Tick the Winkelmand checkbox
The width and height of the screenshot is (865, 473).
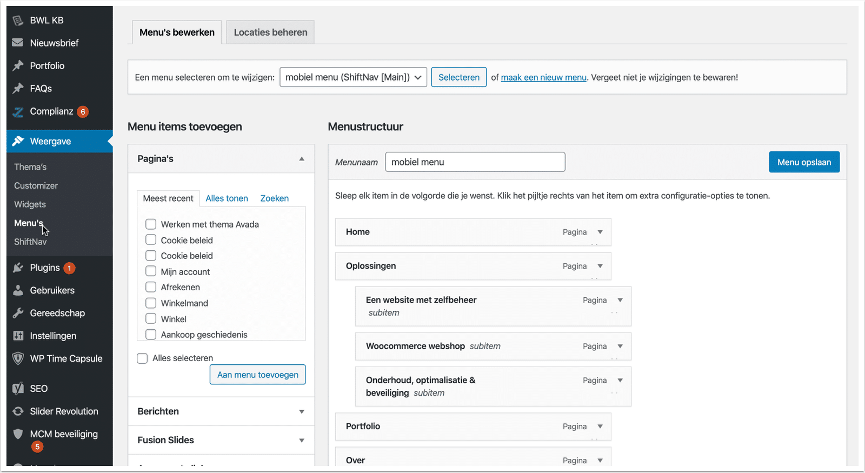151,303
